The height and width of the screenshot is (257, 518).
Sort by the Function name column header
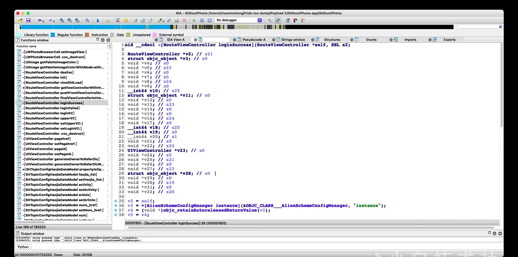coord(62,46)
